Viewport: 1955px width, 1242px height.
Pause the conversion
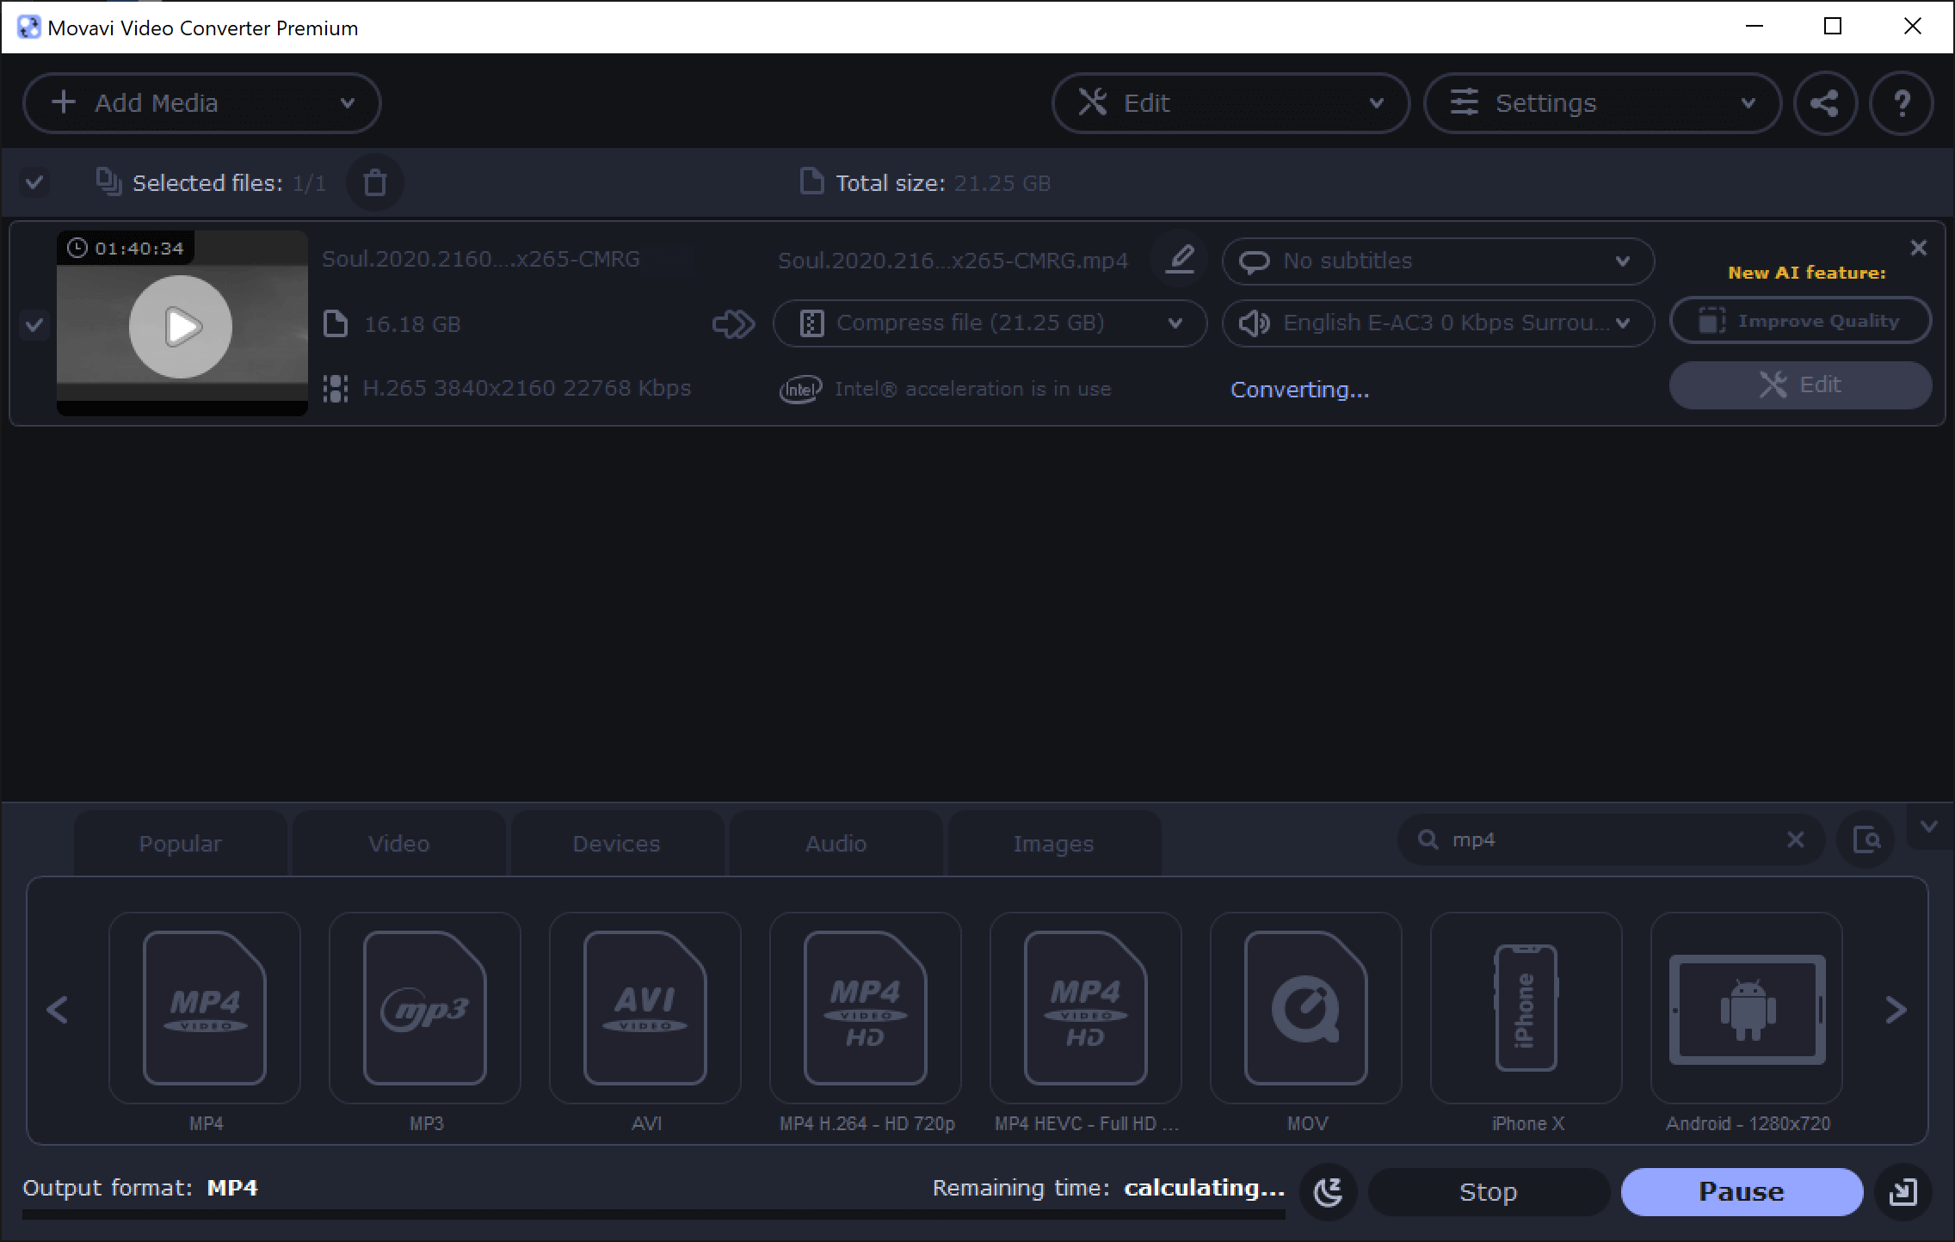(x=1742, y=1192)
